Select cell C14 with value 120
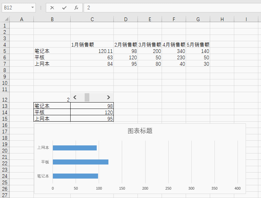Image resolution: width=261 pixels, height=198 pixels. pos(92,112)
